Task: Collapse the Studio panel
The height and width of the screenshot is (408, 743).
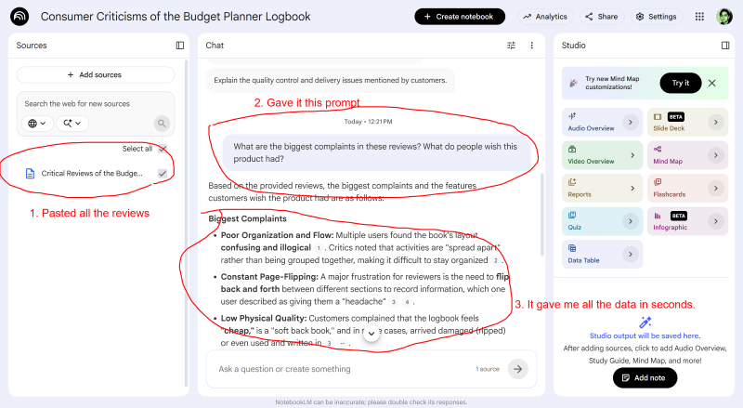Action: coord(725,46)
